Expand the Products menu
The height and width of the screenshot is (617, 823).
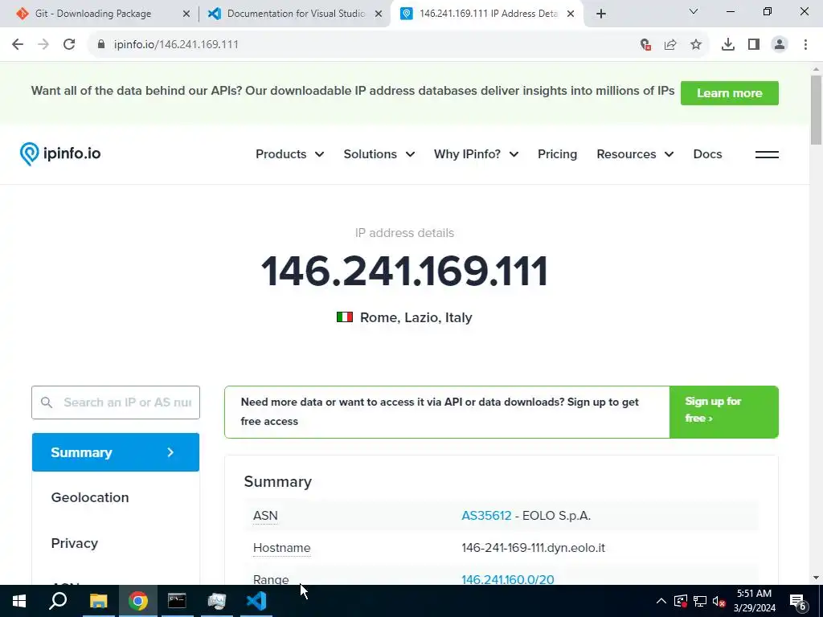[x=289, y=154]
